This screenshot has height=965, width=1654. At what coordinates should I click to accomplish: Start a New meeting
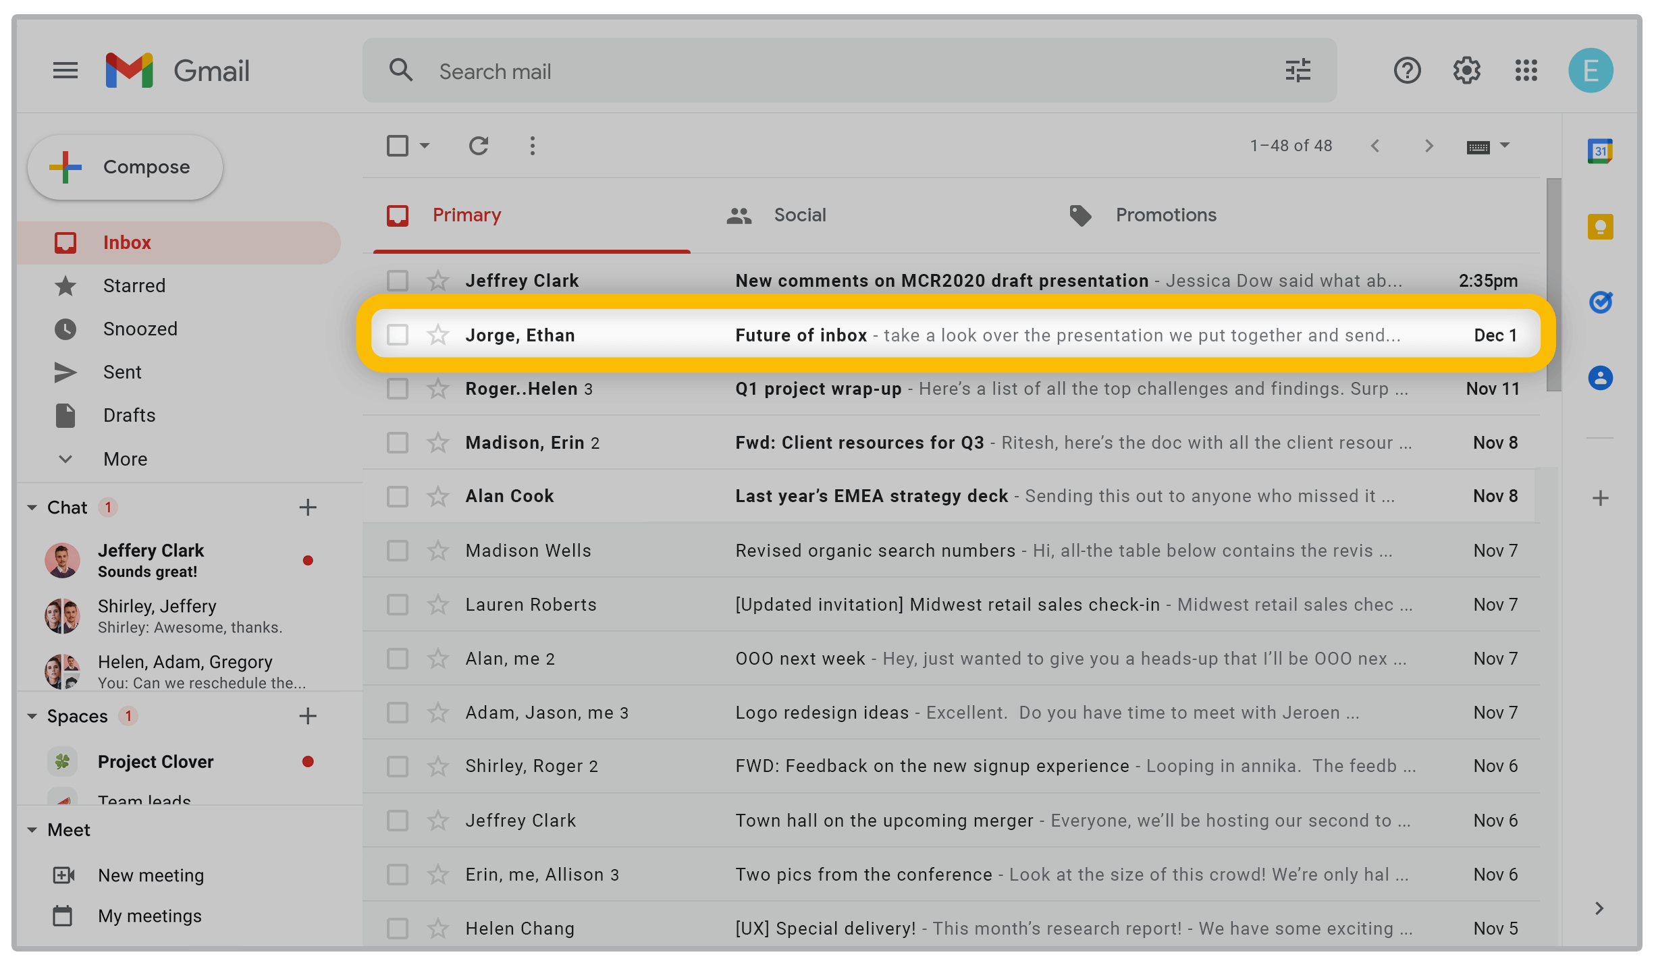click(x=151, y=875)
